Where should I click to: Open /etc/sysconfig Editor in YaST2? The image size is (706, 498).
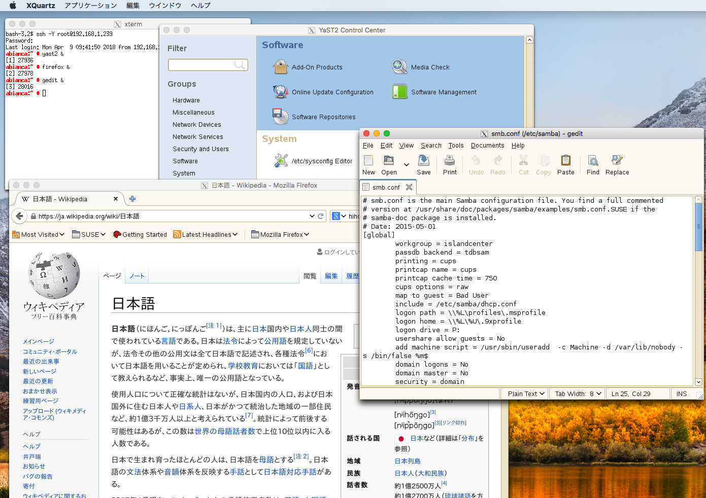tap(313, 161)
